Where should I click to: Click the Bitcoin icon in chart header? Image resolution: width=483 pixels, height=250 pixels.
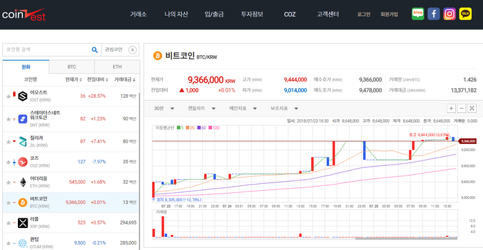pyautogui.click(x=158, y=56)
